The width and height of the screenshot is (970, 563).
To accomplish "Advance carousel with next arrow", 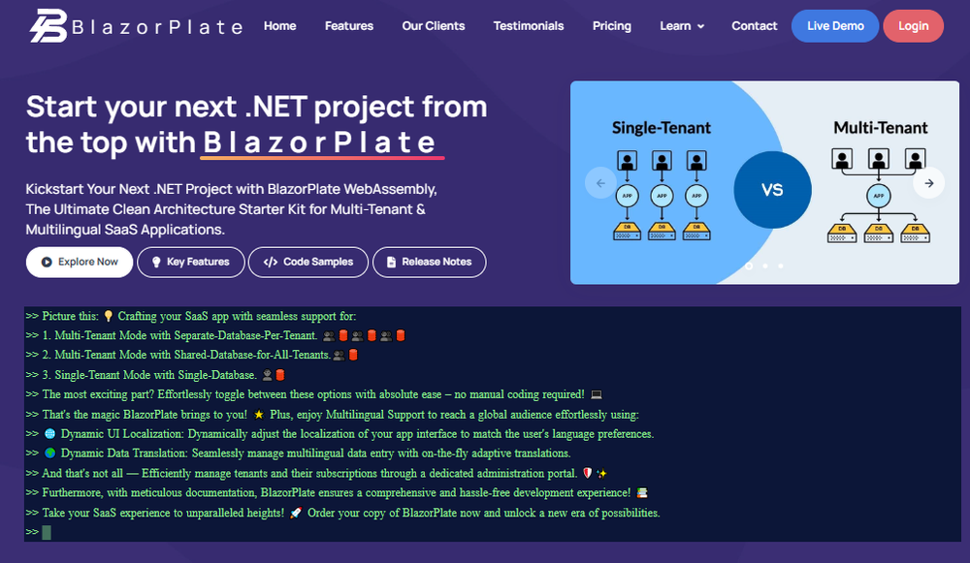I will pos(928,183).
